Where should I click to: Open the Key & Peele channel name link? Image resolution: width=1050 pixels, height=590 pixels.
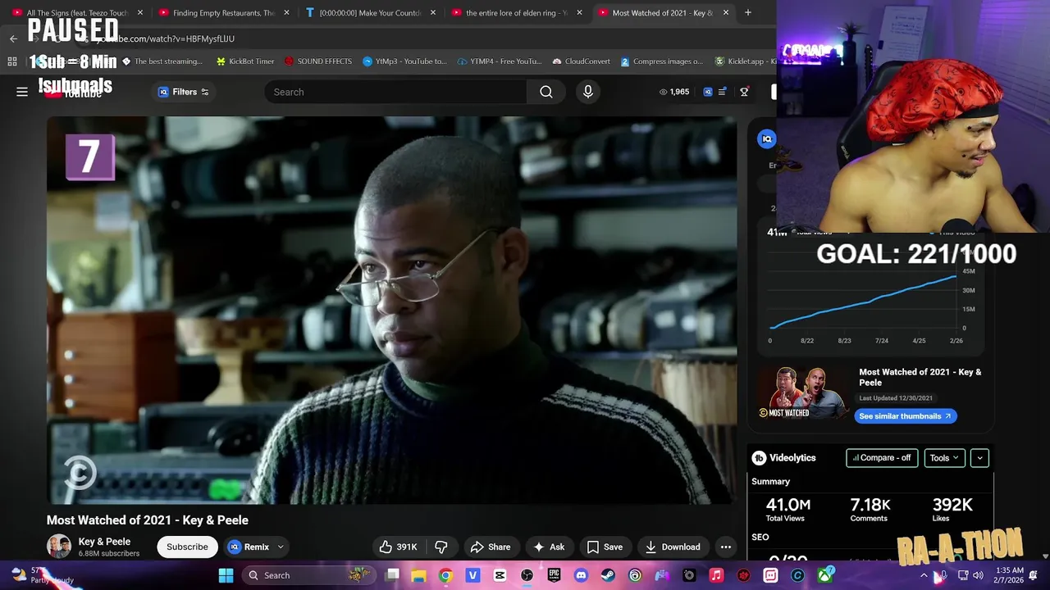pyautogui.click(x=104, y=542)
